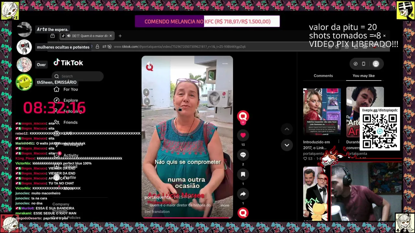
Task: Click the 08:32:16 stream timer
Action: 54,107
